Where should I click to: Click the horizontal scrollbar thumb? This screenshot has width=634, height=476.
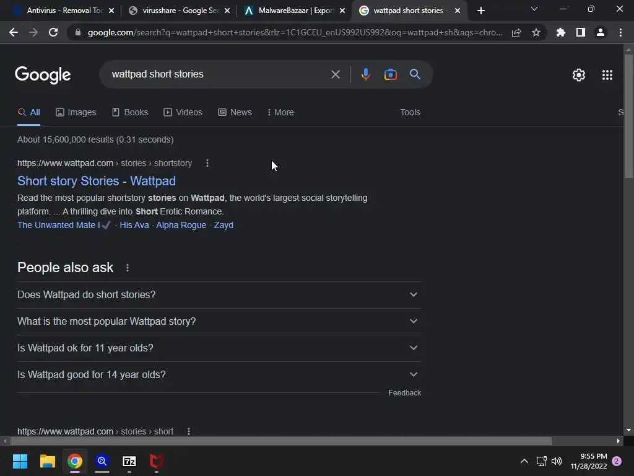click(280, 441)
